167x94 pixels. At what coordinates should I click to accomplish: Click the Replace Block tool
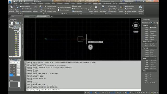[x=17, y=9]
